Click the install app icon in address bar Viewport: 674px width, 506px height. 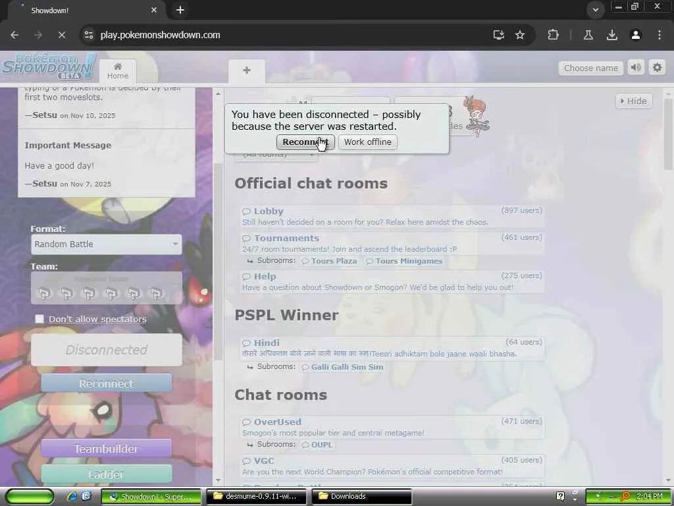click(x=499, y=35)
